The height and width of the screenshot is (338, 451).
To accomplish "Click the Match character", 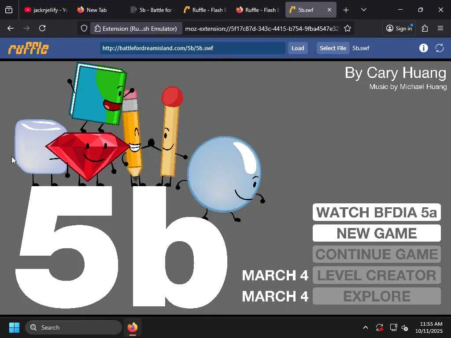I will tap(170, 135).
